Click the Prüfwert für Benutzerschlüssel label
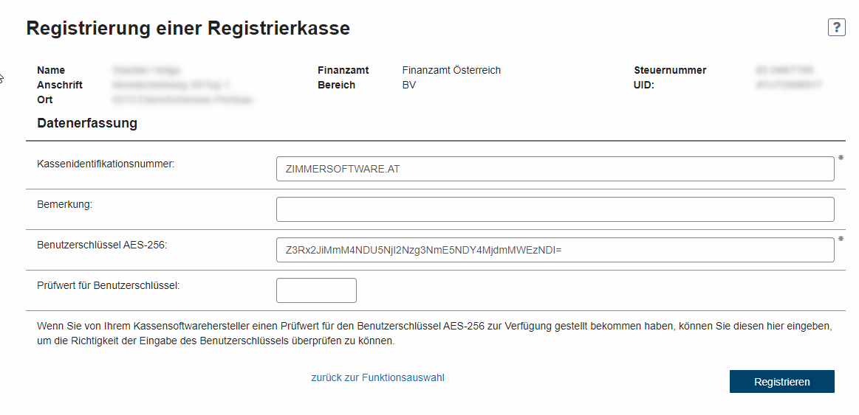Image resolution: width=859 pixels, height=415 pixels. [109, 285]
